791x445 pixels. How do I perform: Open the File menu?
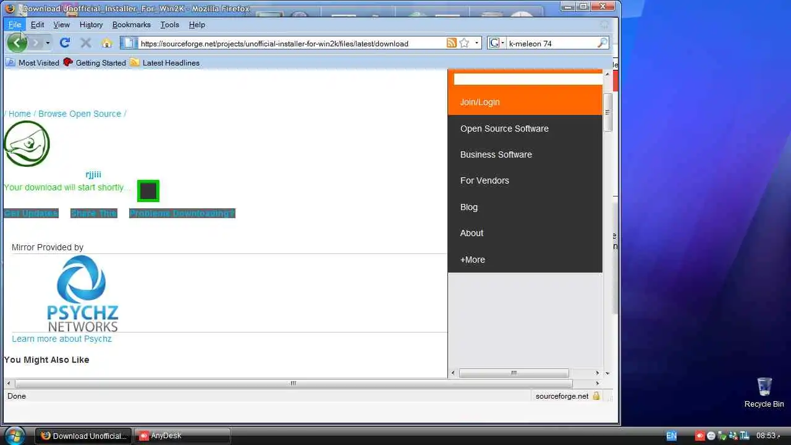pos(15,25)
